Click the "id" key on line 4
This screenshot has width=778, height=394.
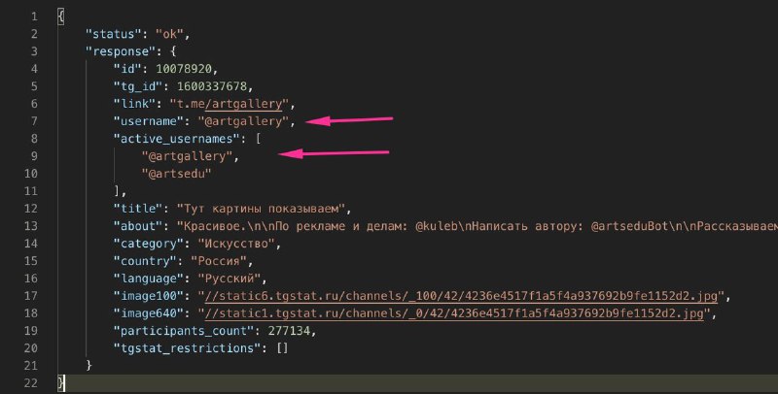127,69
